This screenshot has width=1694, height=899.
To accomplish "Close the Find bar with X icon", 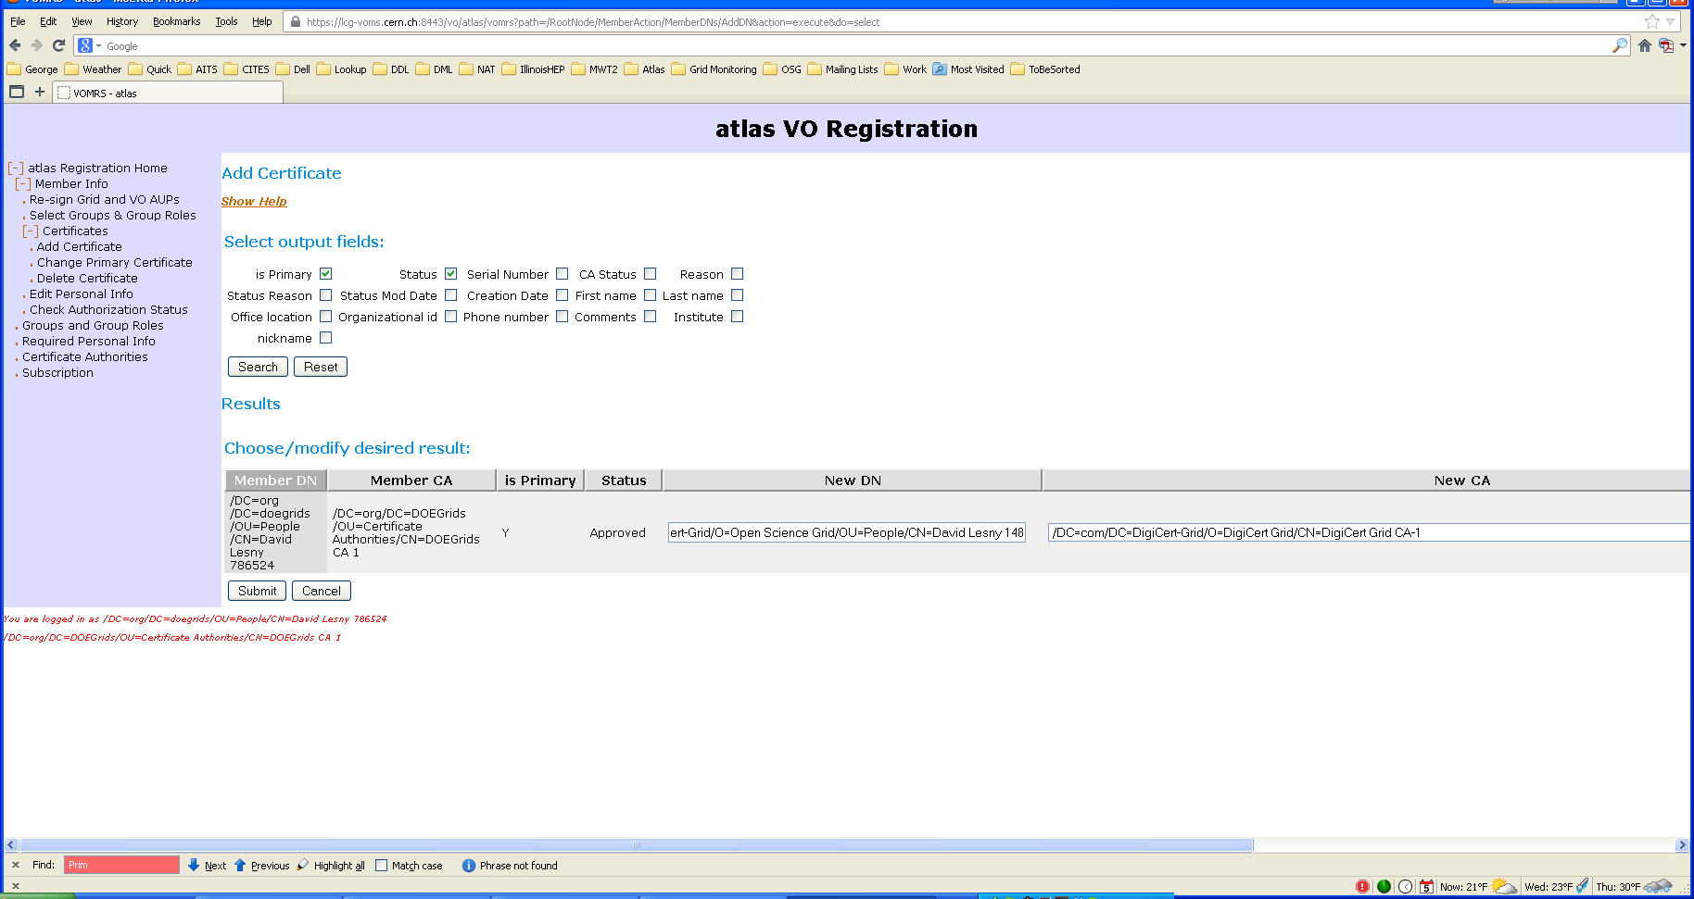I will [x=16, y=865].
